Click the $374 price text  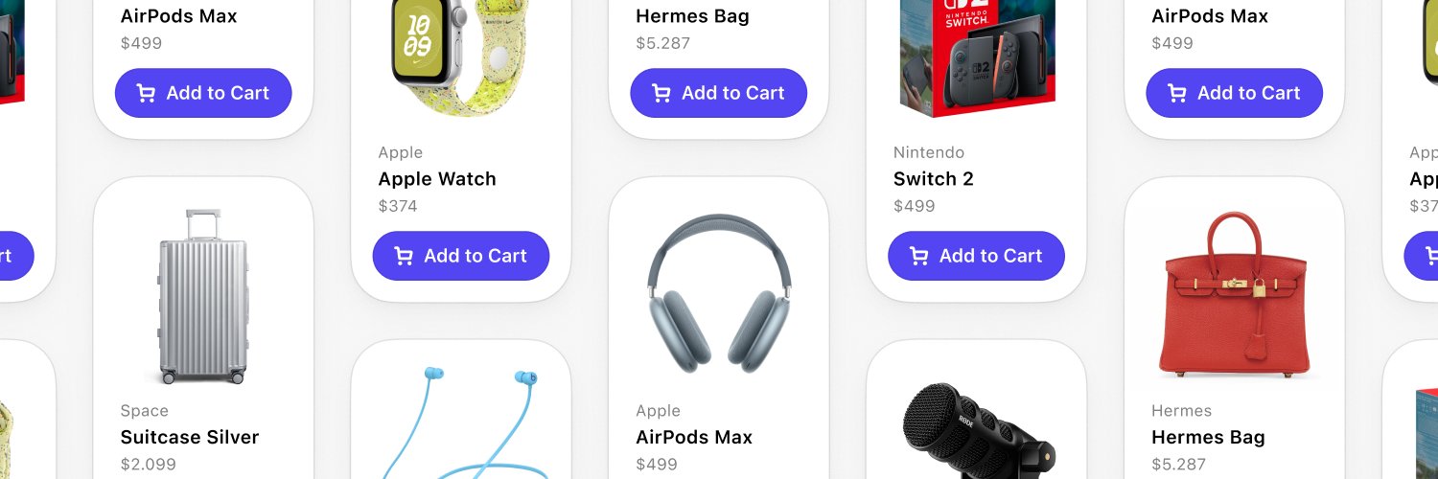(398, 206)
